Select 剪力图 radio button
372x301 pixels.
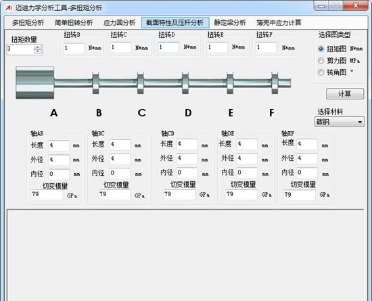tap(321, 61)
